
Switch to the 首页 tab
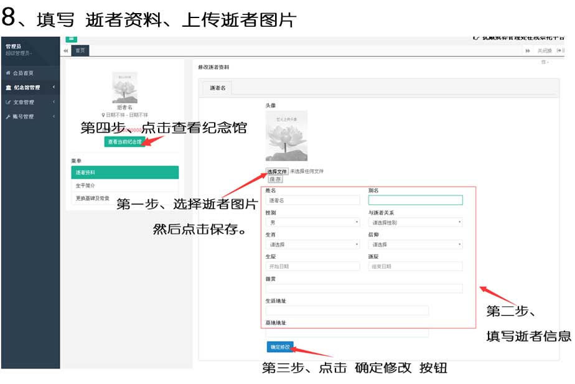click(80, 51)
